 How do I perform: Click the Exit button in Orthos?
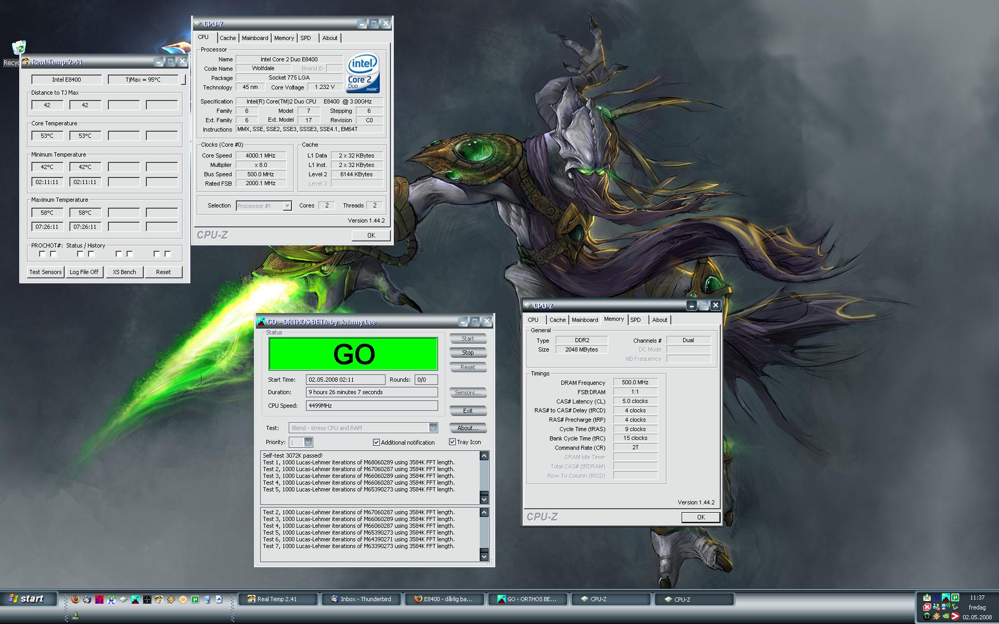coord(468,411)
